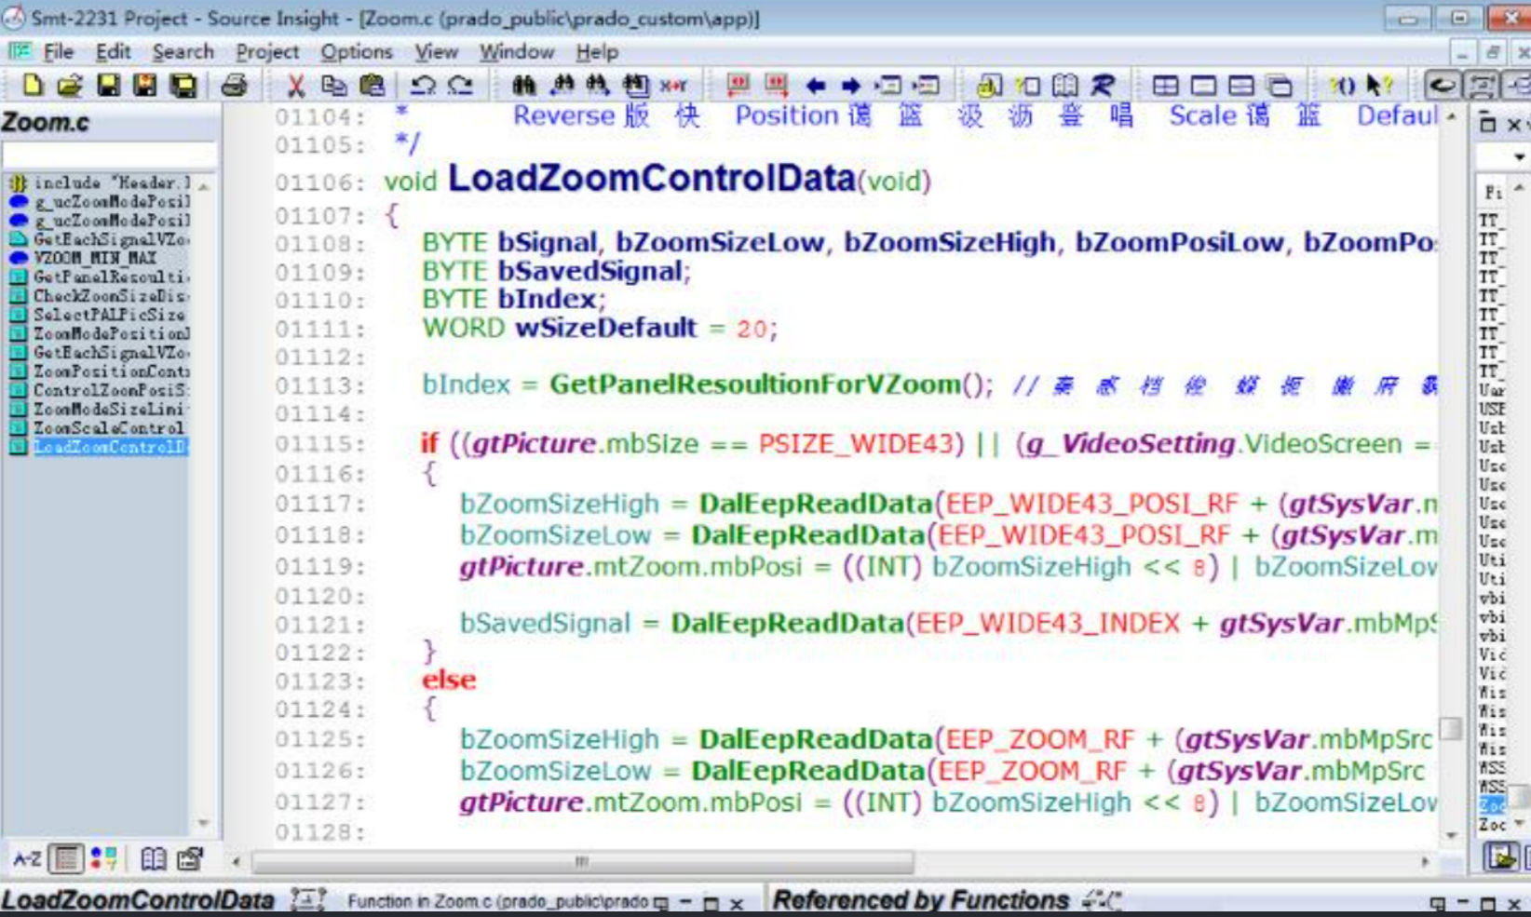Toggle the outline list view button
This screenshot has height=917, width=1531.
point(66,858)
